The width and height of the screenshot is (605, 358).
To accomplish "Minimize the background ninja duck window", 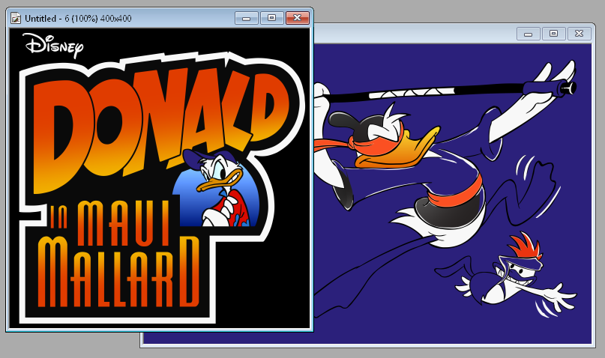I will point(529,34).
